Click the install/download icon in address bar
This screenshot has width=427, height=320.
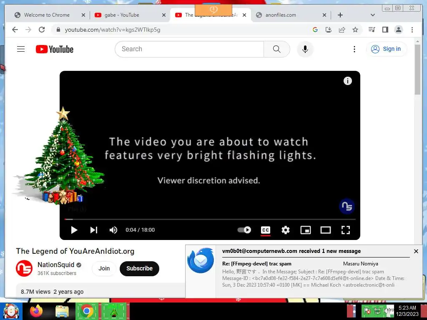click(329, 30)
